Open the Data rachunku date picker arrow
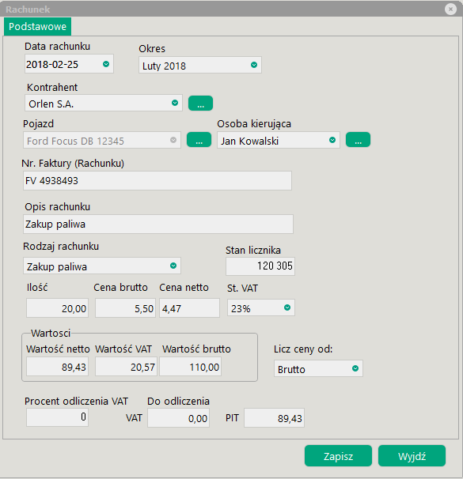Screen dimensions: 463x479 [x=106, y=64]
